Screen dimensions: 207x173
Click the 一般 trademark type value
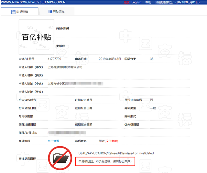click(153, 108)
